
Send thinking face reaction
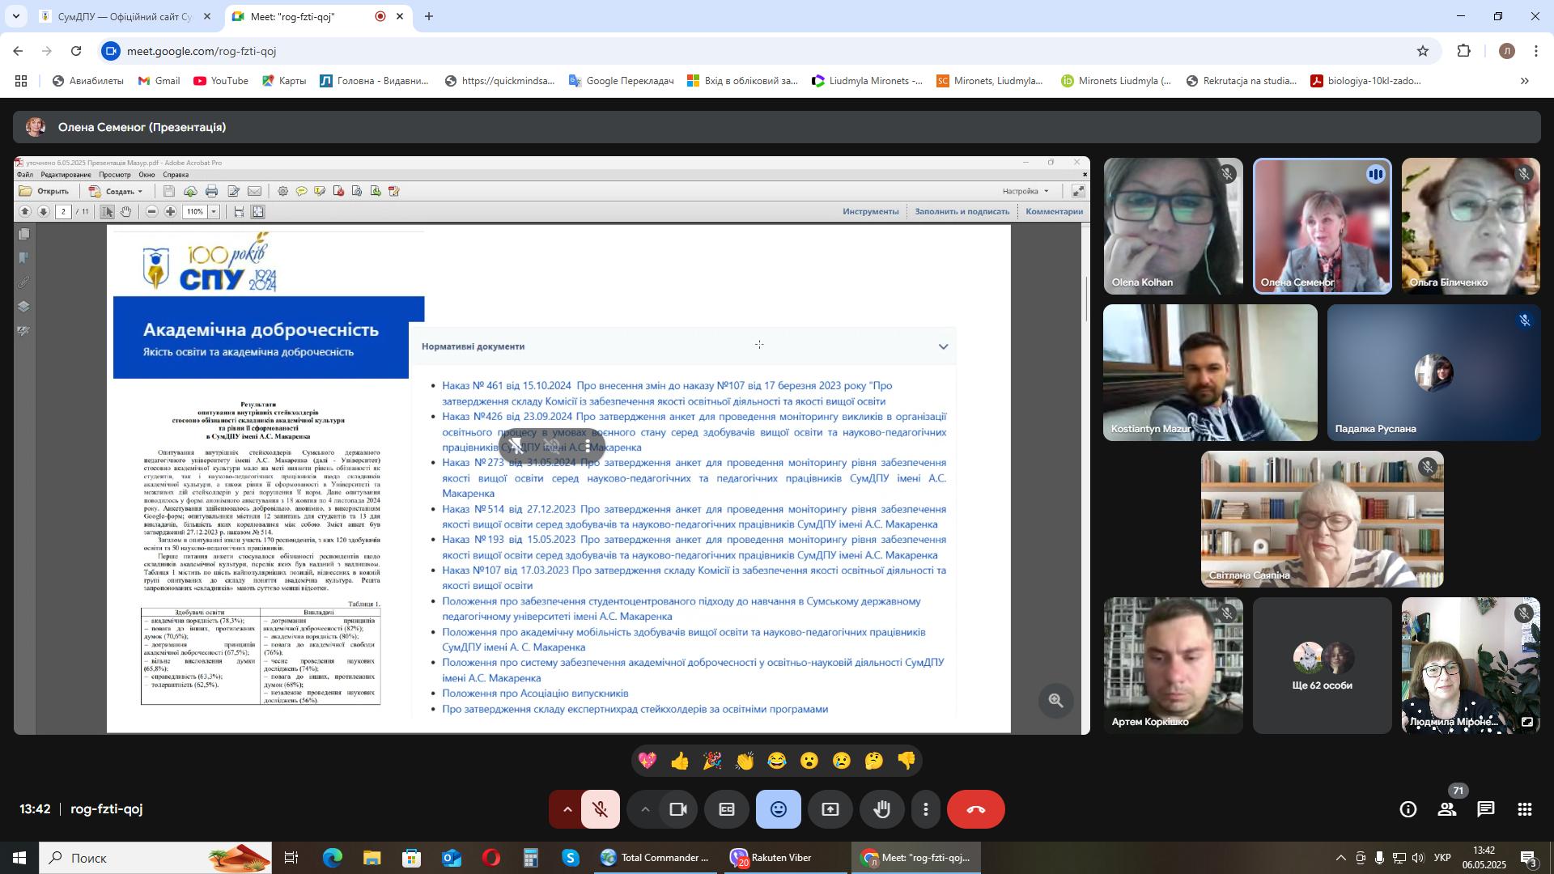(x=874, y=761)
